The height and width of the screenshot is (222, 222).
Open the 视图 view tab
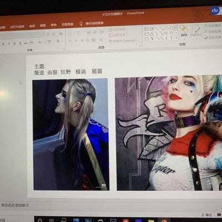(43, 26)
